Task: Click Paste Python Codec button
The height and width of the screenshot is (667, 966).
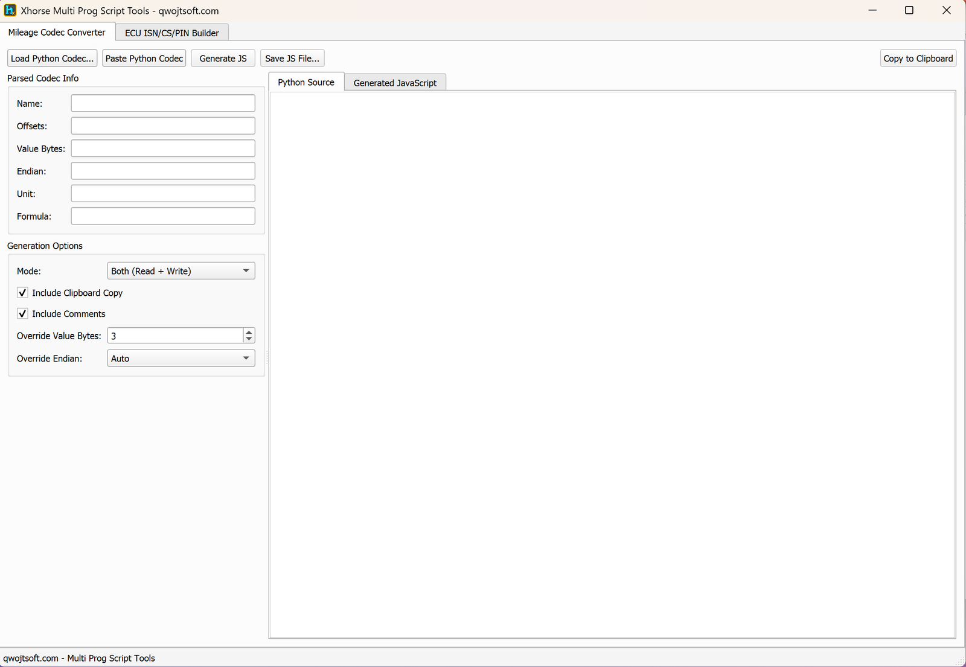Action: click(144, 59)
